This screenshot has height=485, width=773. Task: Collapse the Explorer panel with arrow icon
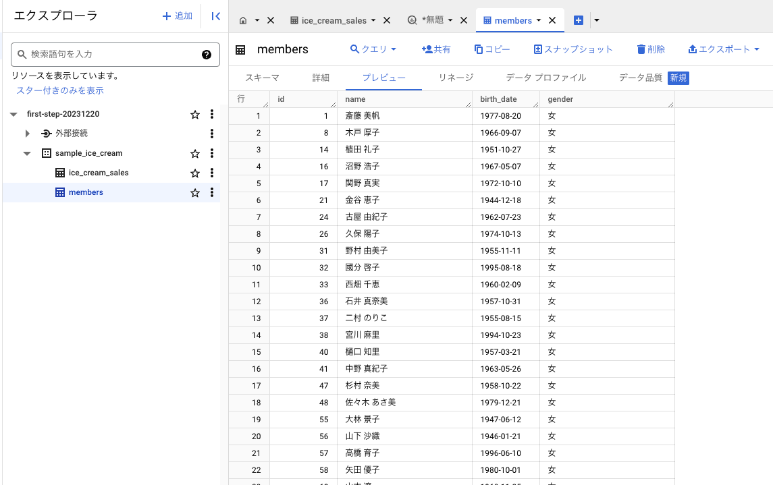pos(216,16)
